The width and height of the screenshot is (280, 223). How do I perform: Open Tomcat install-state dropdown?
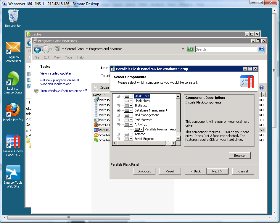[x=128, y=134]
